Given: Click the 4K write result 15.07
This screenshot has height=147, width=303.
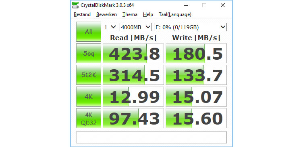Looking at the screenshot, I should [x=196, y=97].
